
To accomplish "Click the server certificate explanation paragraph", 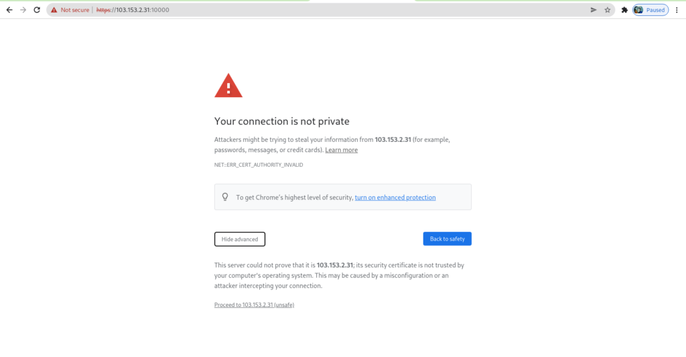I will point(339,275).
